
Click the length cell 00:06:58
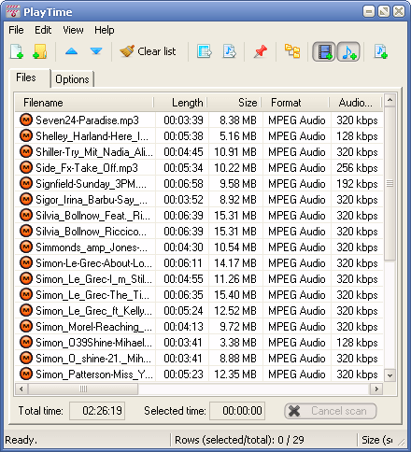click(183, 184)
